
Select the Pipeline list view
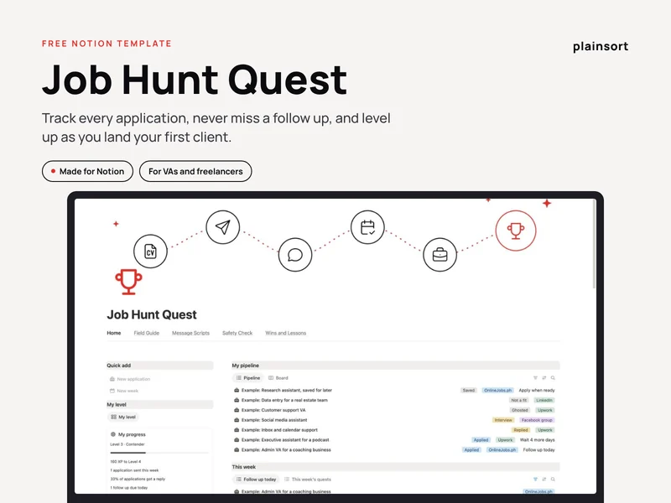pyautogui.click(x=248, y=378)
